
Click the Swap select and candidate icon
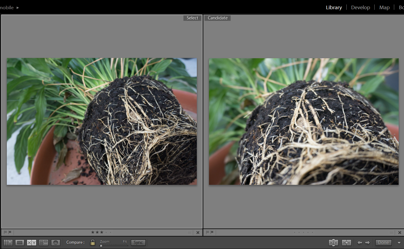coord(333,242)
